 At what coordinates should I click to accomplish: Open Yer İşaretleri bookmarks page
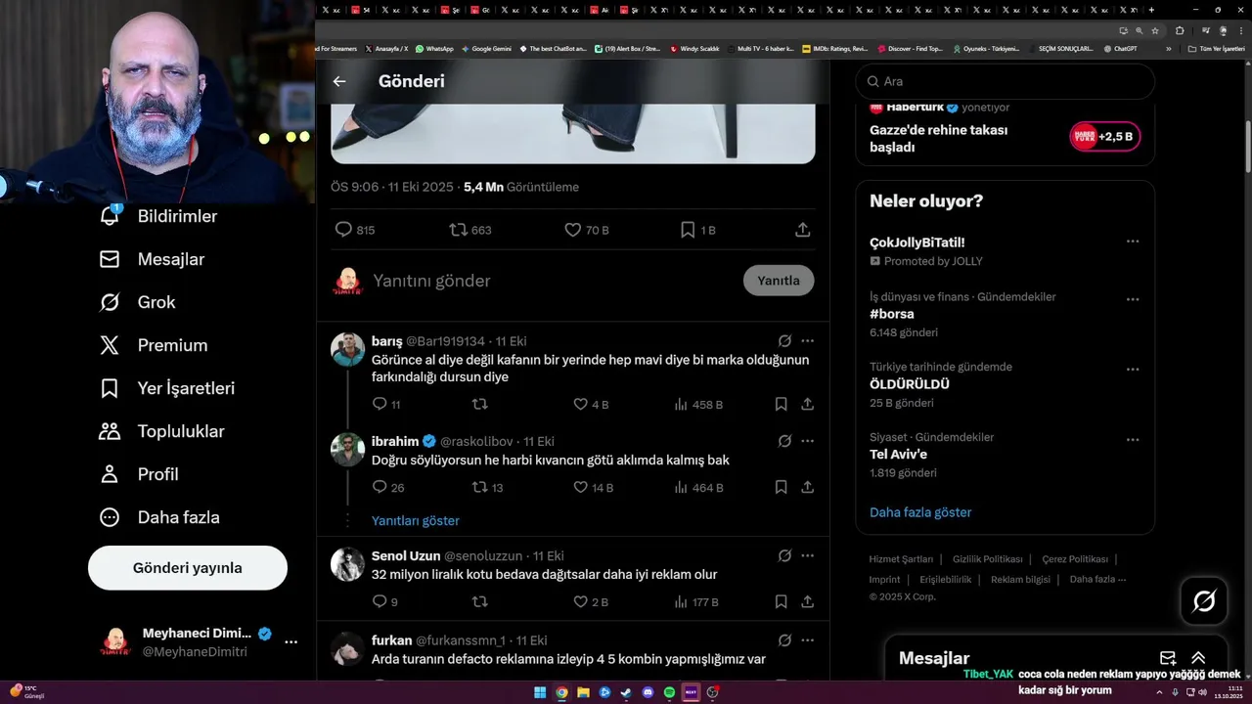[x=167, y=388]
